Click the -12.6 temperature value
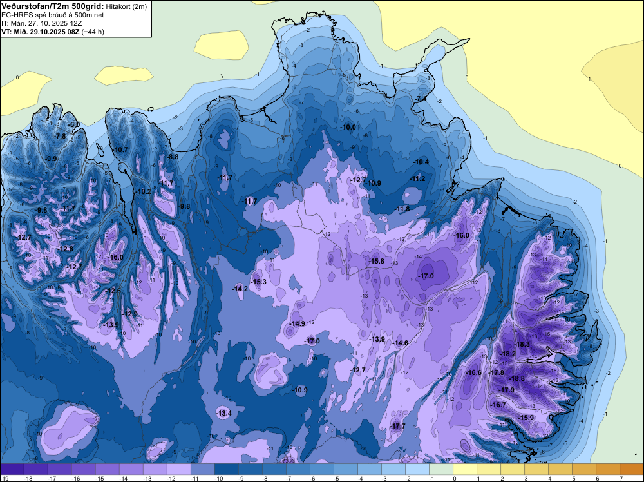 click(x=113, y=291)
